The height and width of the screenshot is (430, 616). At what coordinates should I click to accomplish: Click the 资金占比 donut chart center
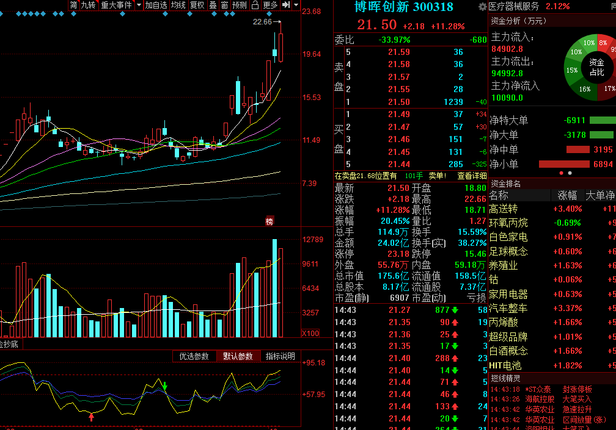point(596,67)
